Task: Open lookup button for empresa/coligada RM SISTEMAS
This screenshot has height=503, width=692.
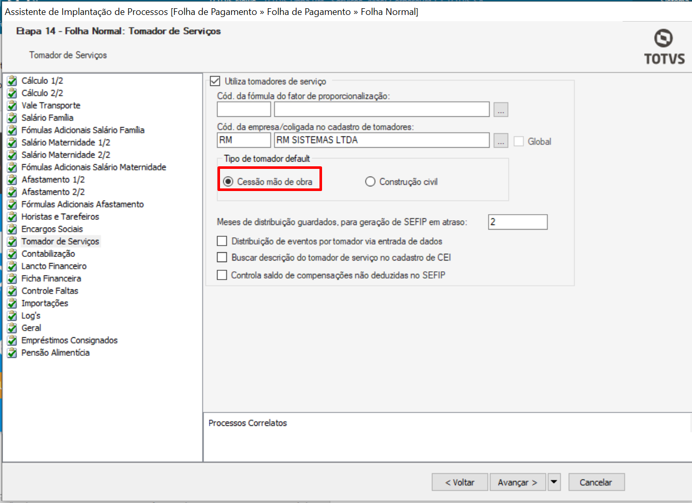Action: (x=501, y=141)
